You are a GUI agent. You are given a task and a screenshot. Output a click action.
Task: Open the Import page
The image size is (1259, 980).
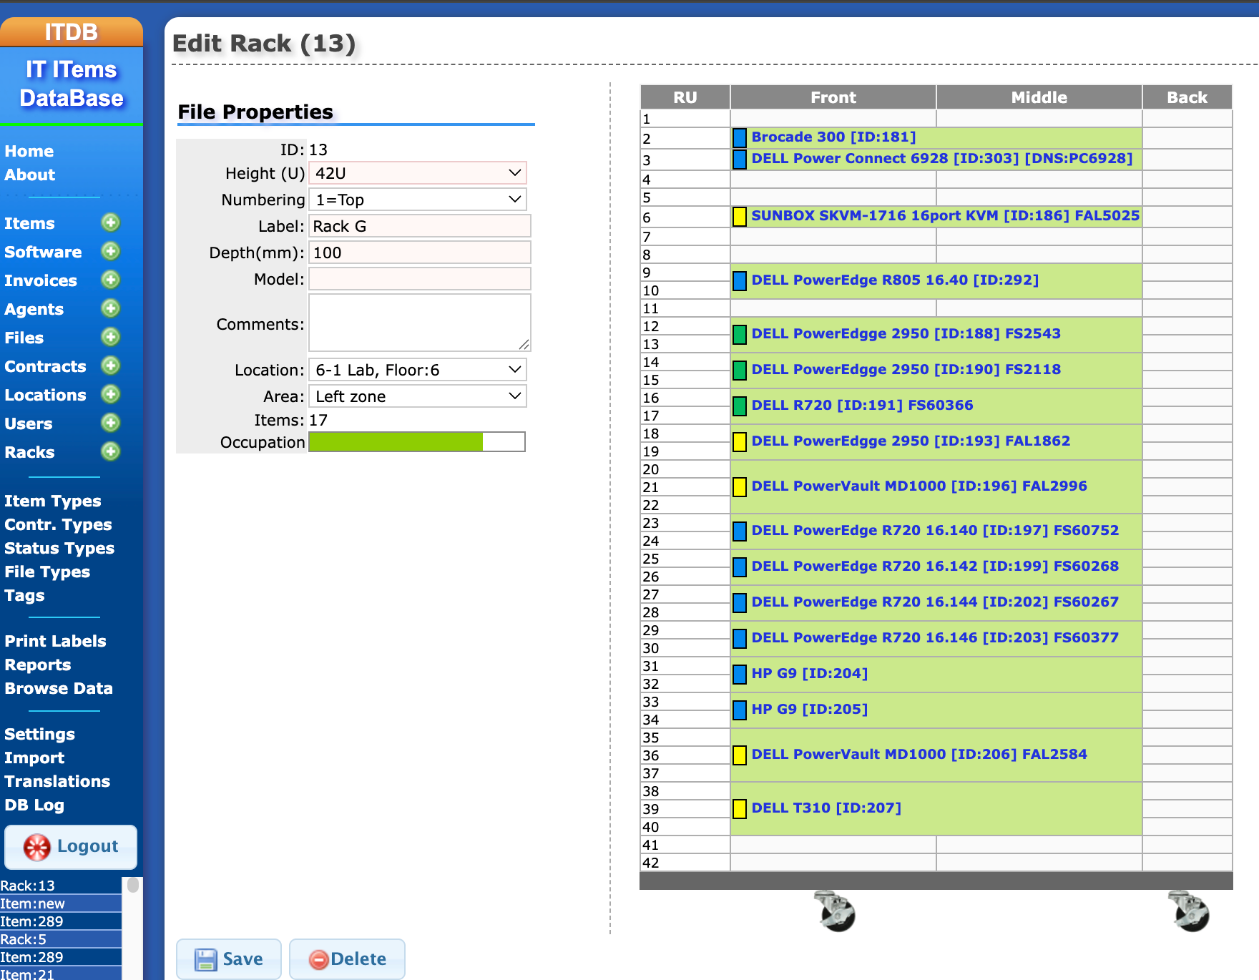pos(34,758)
